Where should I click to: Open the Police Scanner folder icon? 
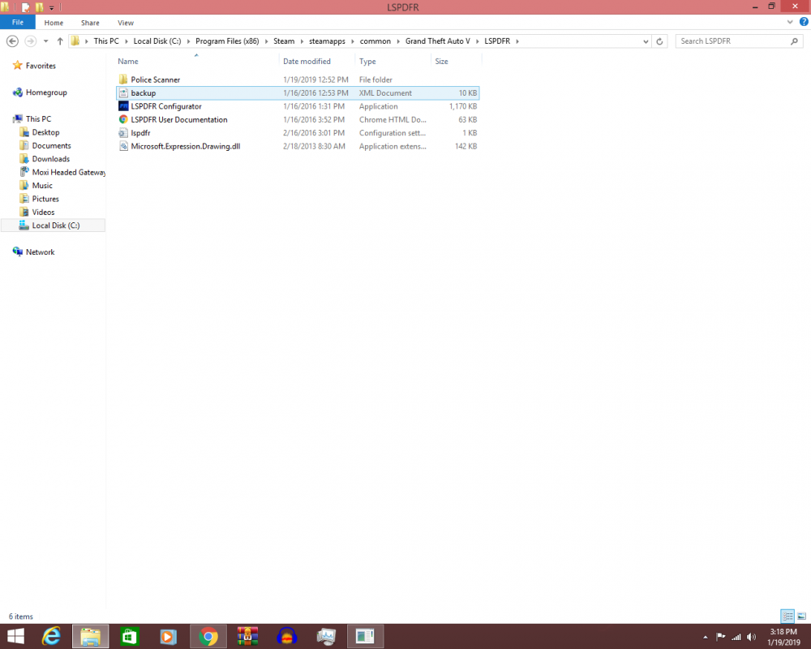(x=123, y=80)
